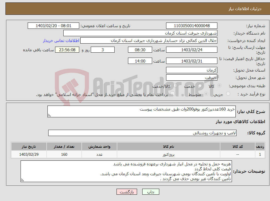Click the remaining days field showing 3
Viewport: 270px width, 201px height.
tap(103, 50)
